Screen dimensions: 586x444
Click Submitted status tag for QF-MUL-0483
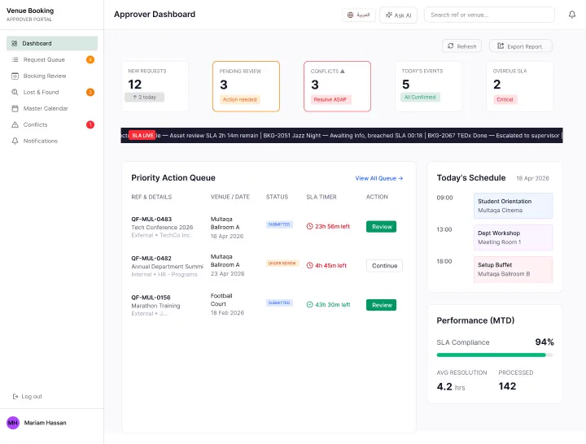(279, 224)
